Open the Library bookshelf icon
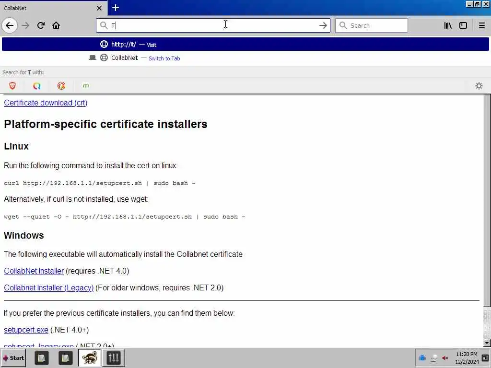Image resolution: width=491 pixels, height=368 pixels. pyautogui.click(x=448, y=25)
